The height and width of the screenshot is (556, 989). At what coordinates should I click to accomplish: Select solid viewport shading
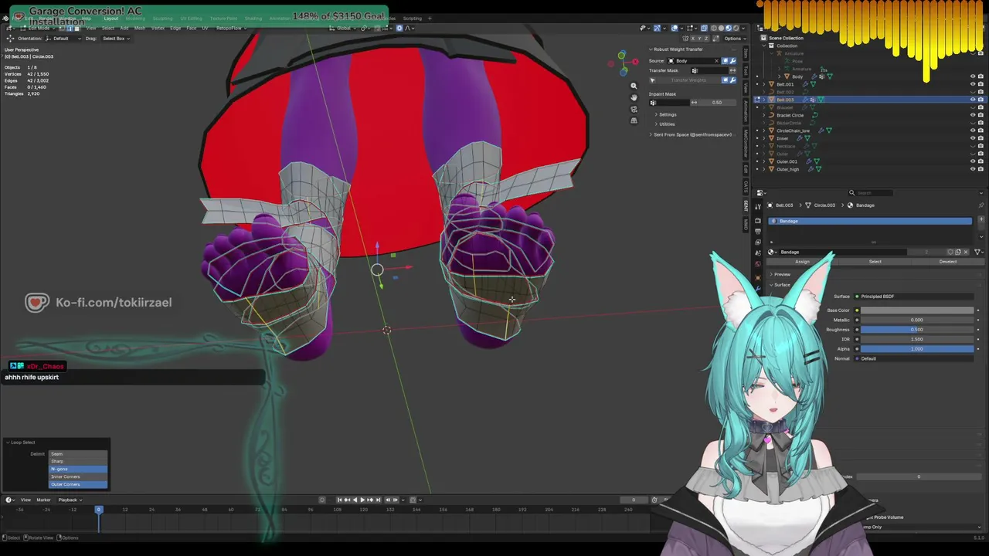pyautogui.click(x=721, y=28)
